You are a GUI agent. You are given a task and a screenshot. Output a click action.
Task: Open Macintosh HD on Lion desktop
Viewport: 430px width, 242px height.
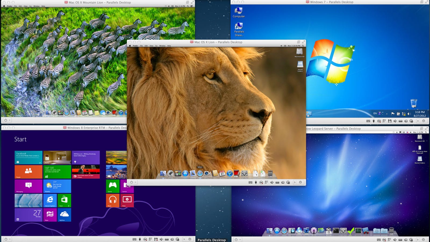[299, 52]
